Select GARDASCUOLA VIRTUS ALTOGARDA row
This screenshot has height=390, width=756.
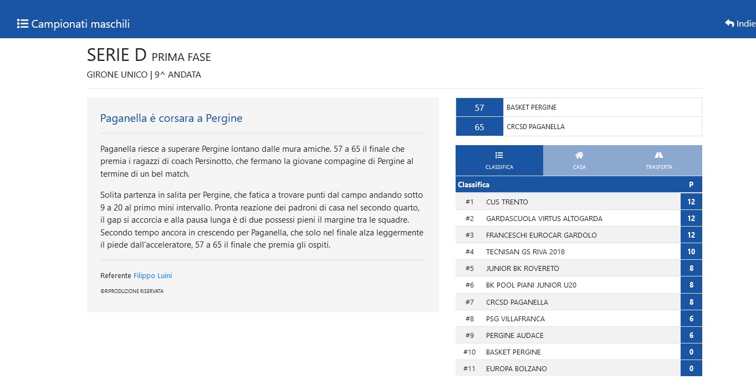pyautogui.click(x=579, y=218)
